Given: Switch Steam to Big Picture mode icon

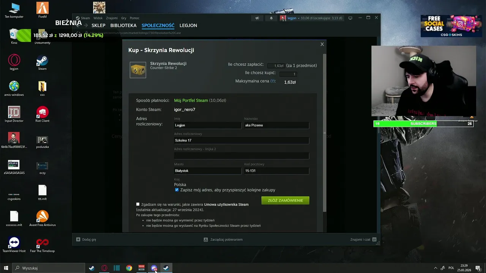Looking at the screenshot, I should (350, 18).
